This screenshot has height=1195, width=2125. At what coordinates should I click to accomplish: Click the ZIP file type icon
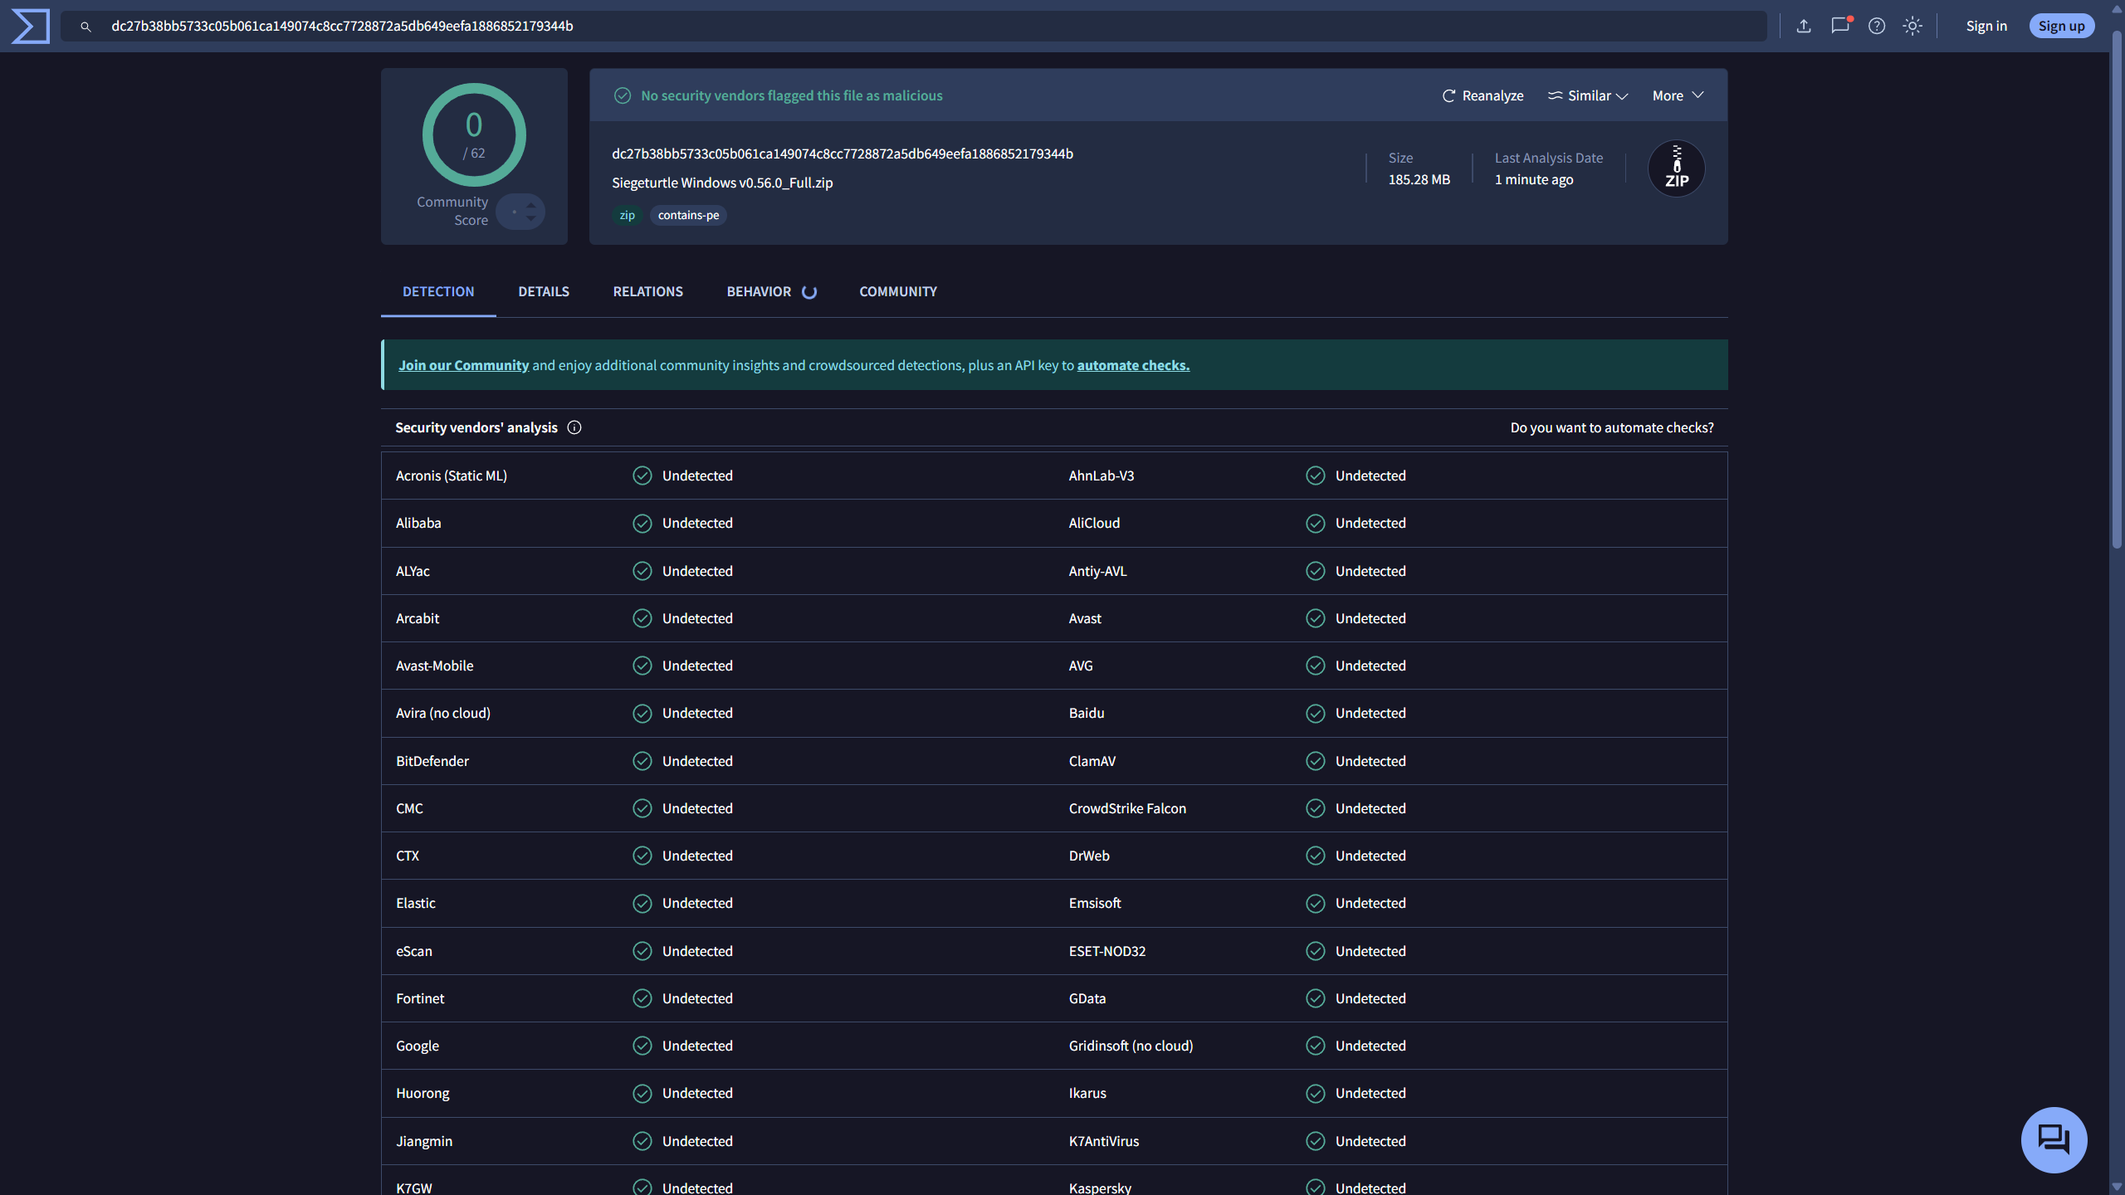click(x=1676, y=168)
